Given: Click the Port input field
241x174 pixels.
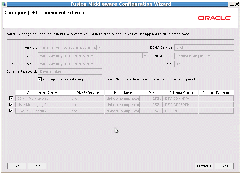Looking at the screenshot, I should 204,64.
